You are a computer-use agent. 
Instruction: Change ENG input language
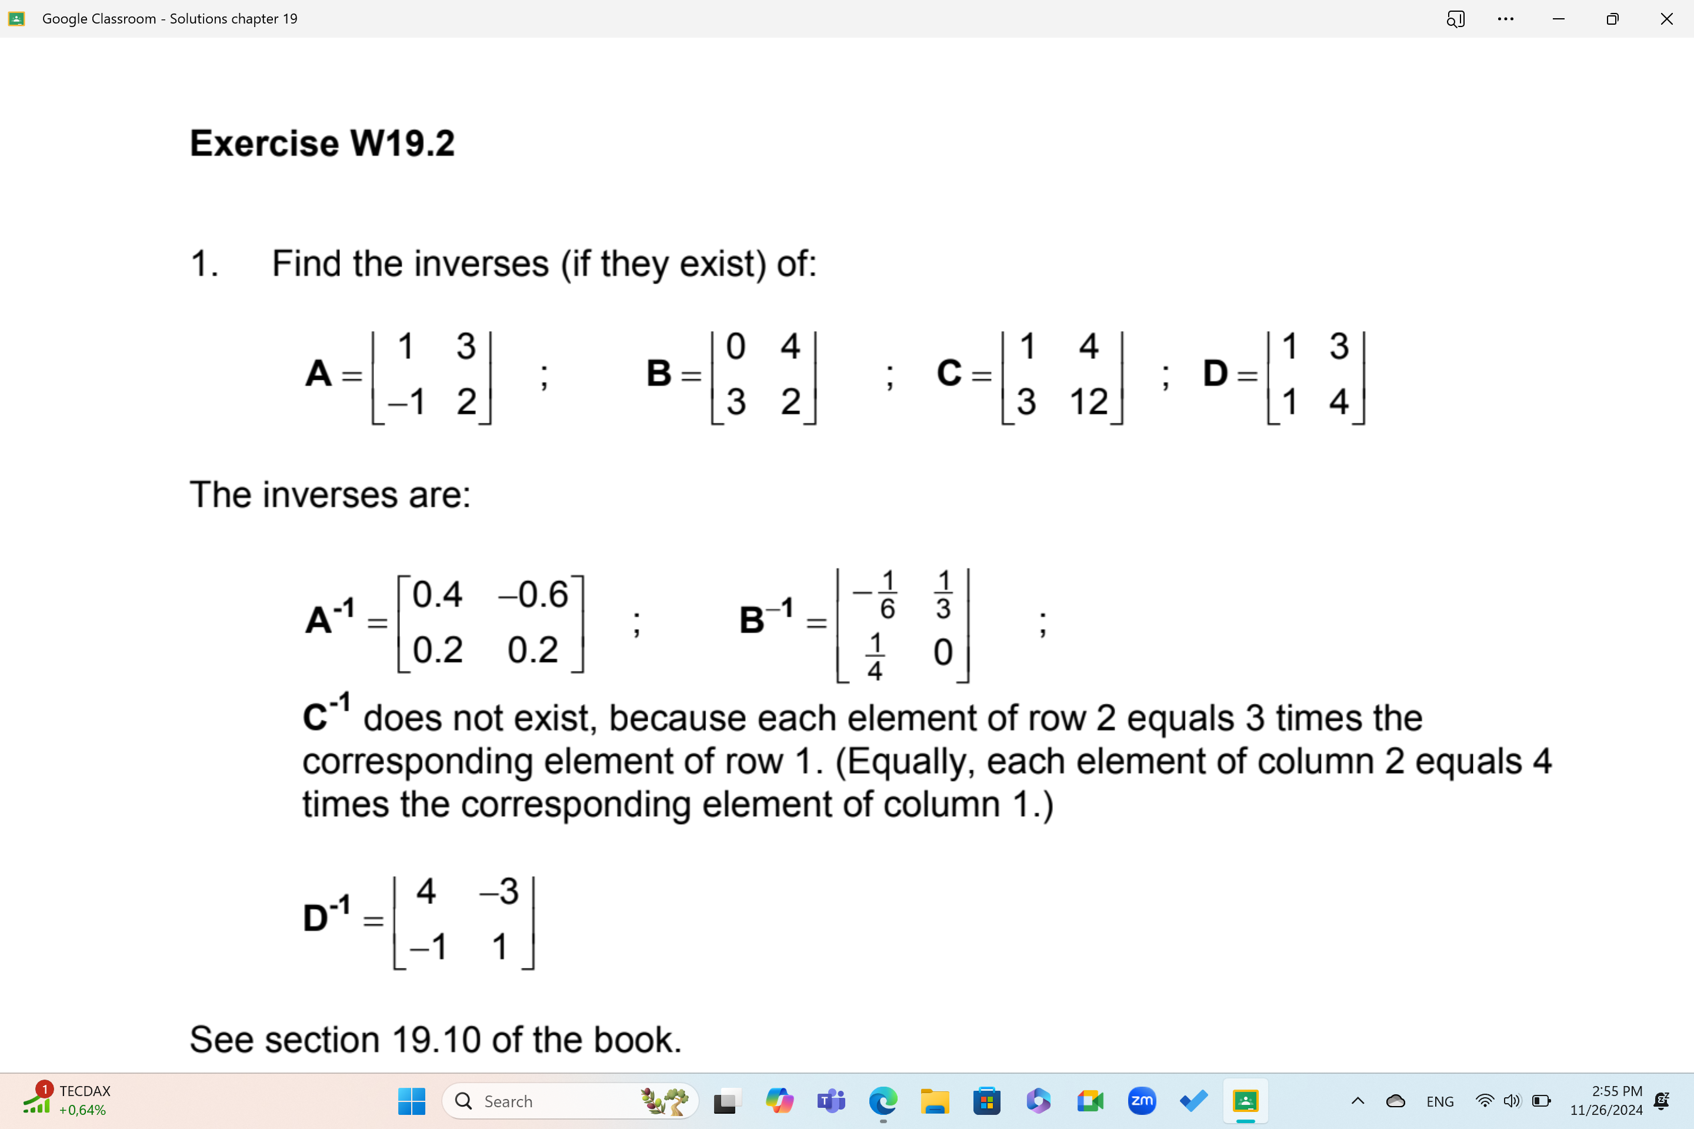(x=1440, y=1101)
